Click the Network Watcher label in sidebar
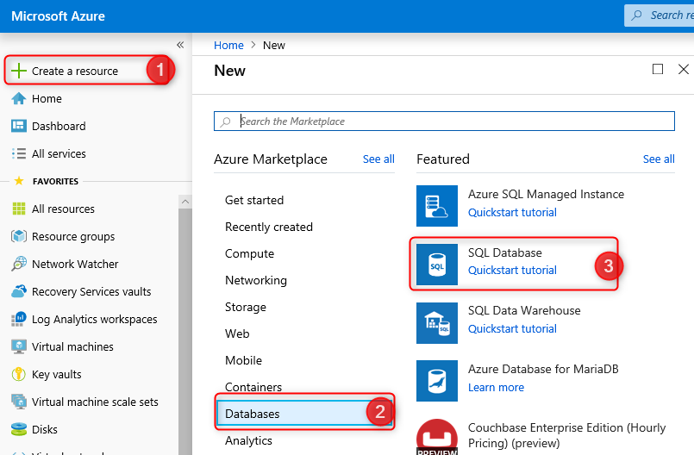Viewport: 694px width, 455px height. 75,264
